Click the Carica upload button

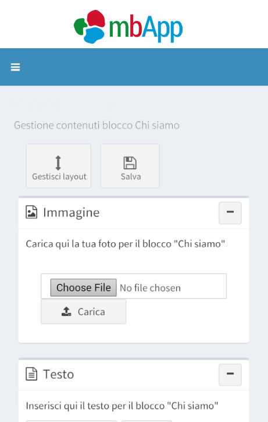click(x=83, y=311)
